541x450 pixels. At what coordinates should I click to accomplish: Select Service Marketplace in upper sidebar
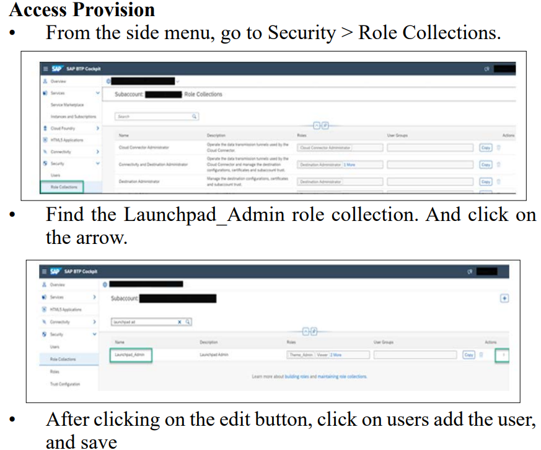68,105
